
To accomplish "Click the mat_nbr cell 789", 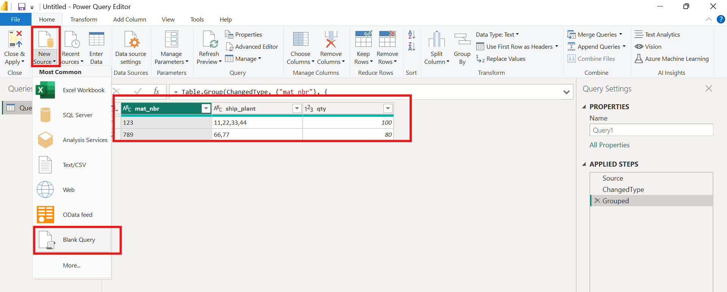I will (x=166, y=134).
